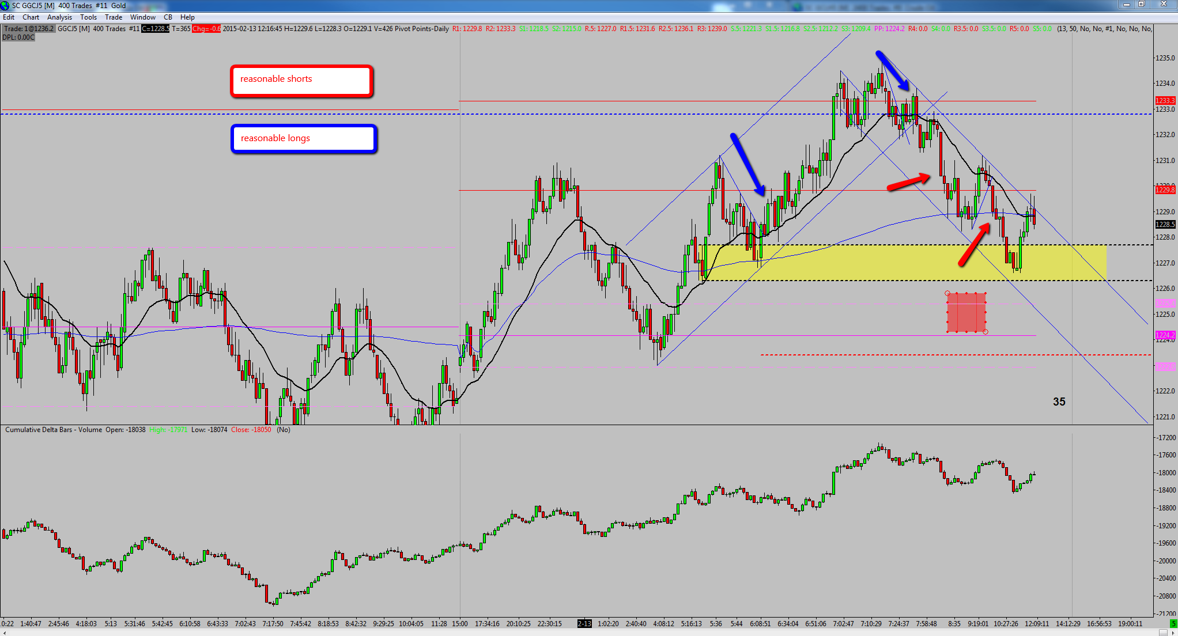Viewport: 1178px width, 636px height.
Task: Click the 'S1.5: 1216.8' pivot value
Action: (x=783, y=29)
